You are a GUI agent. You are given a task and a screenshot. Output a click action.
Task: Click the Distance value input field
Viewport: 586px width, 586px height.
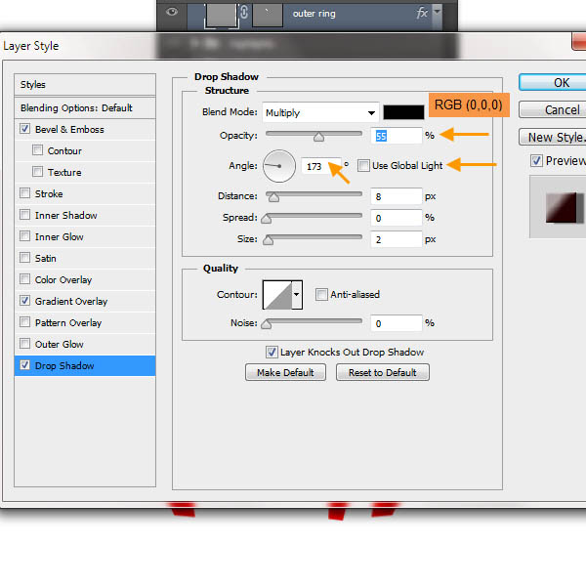(395, 196)
